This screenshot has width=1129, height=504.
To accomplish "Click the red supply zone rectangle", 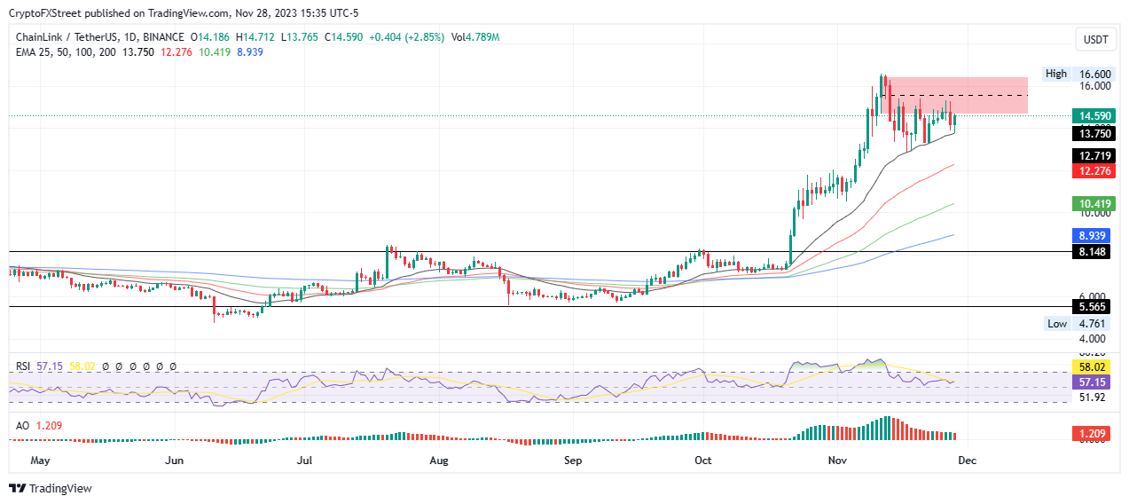I will click(x=958, y=95).
